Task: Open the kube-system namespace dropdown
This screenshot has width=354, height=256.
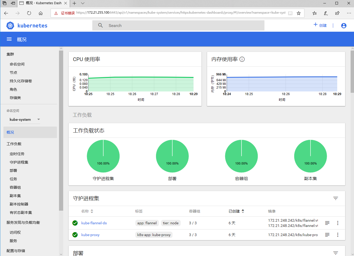Action: (25, 119)
